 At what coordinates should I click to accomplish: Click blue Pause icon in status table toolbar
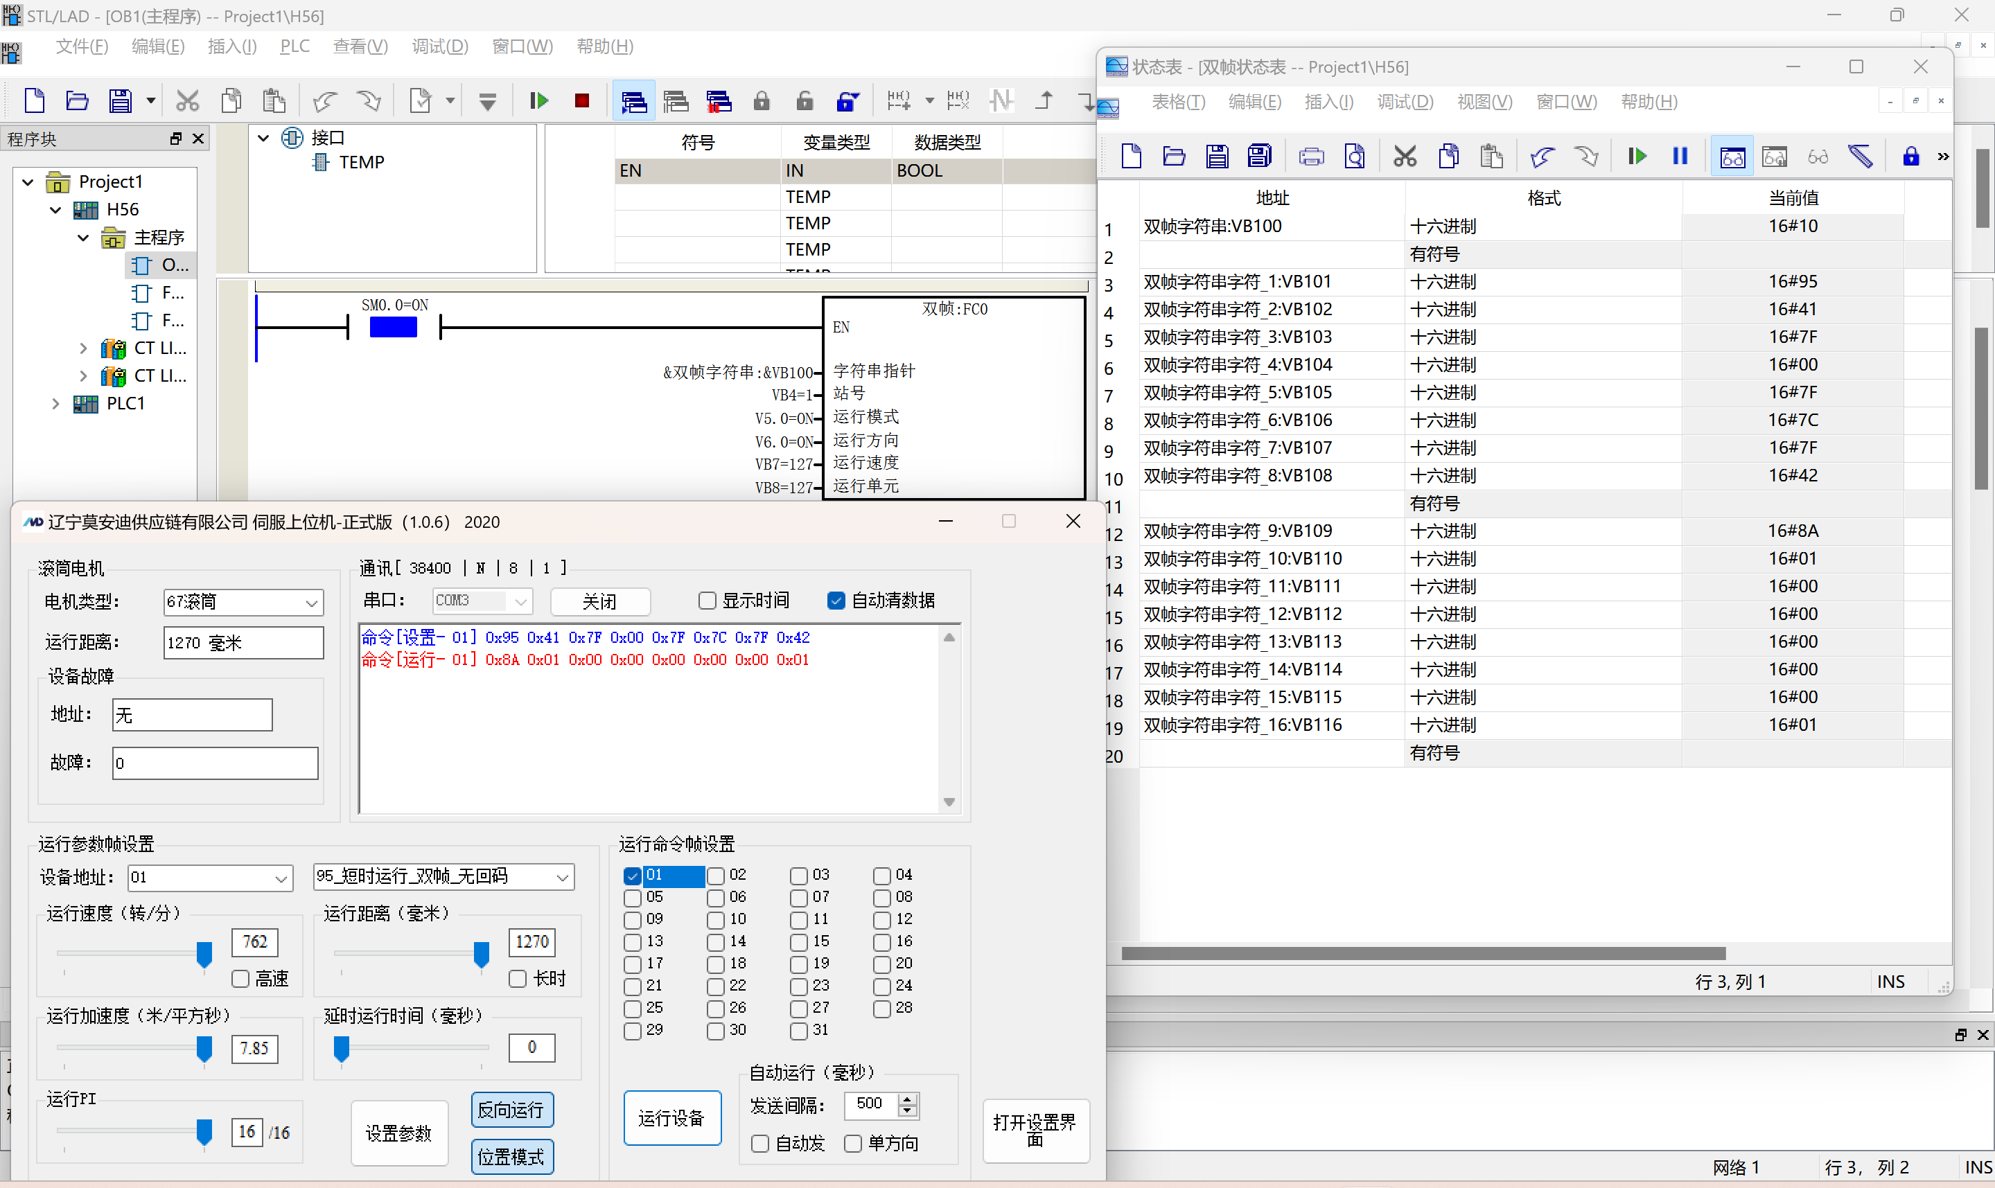click(1680, 156)
